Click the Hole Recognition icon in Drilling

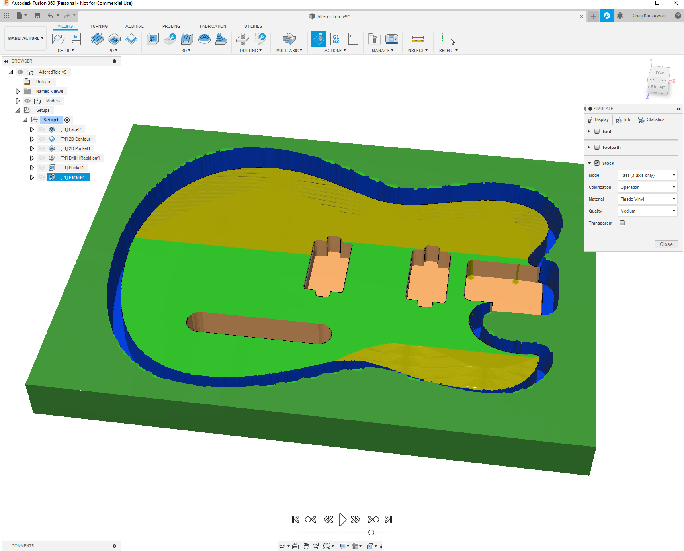pyautogui.click(x=260, y=39)
